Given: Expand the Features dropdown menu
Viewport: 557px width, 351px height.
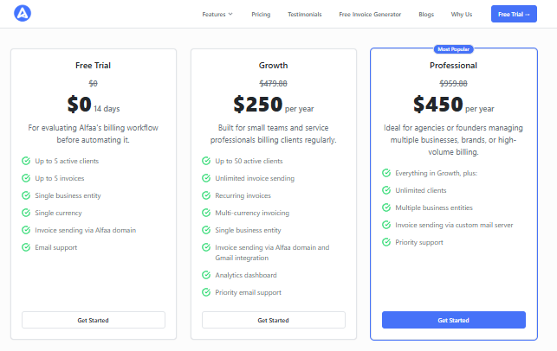Looking at the screenshot, I should (217, 14).
